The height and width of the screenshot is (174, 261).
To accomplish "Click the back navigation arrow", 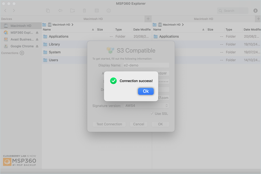I will coord(5,11).
